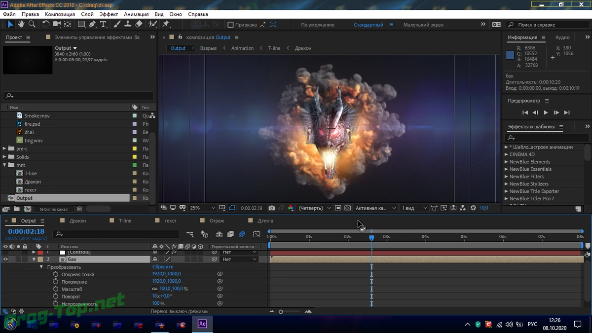Viewport: 592px width, 333px height.
Task: Select the Roto Brush tool
Action: tap(152, 24)
